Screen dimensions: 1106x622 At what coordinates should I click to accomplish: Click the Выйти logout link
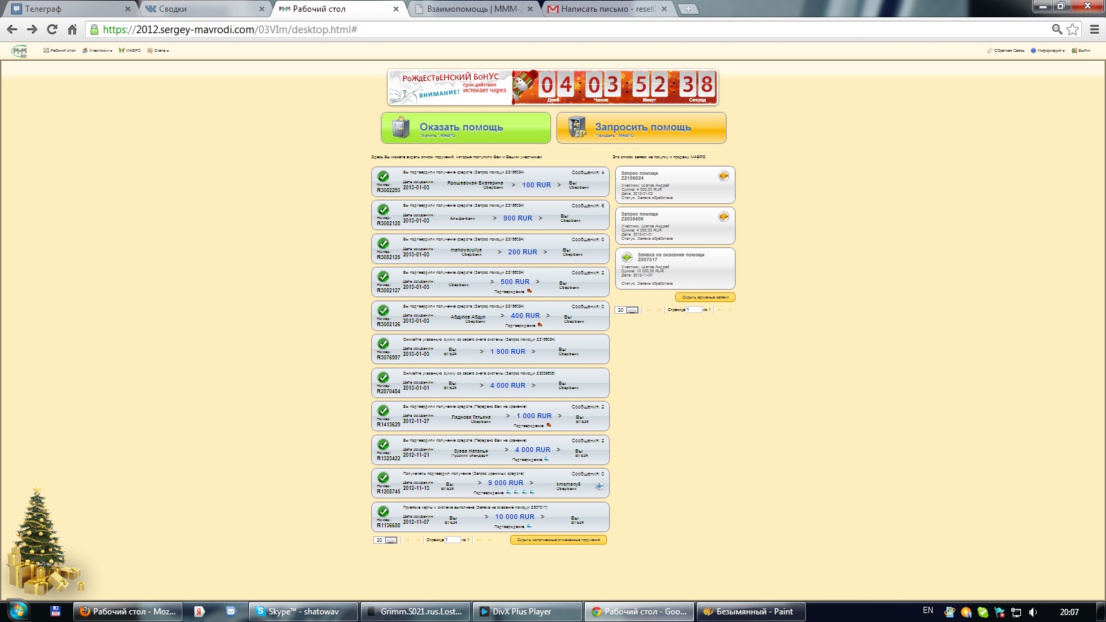click(x=1081, y=50)
